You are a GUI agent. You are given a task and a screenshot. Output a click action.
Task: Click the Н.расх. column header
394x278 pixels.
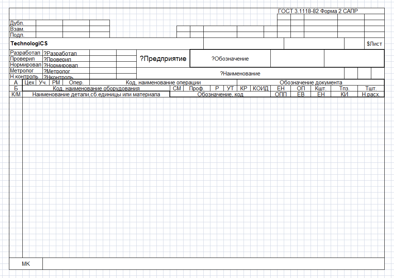(x=371, y=94)
